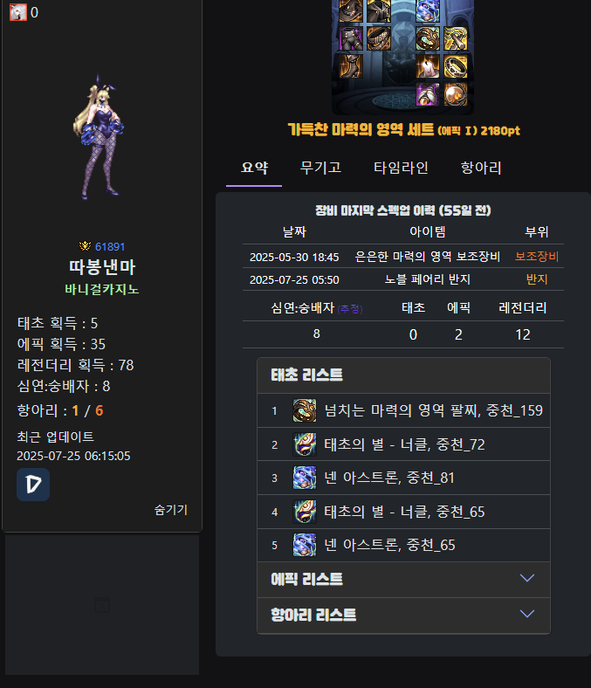The width and height of the screenshot is (591, 688).
Task: Click the Neople D logo icon
Action: pyautogui.click(x=33, y=485)
